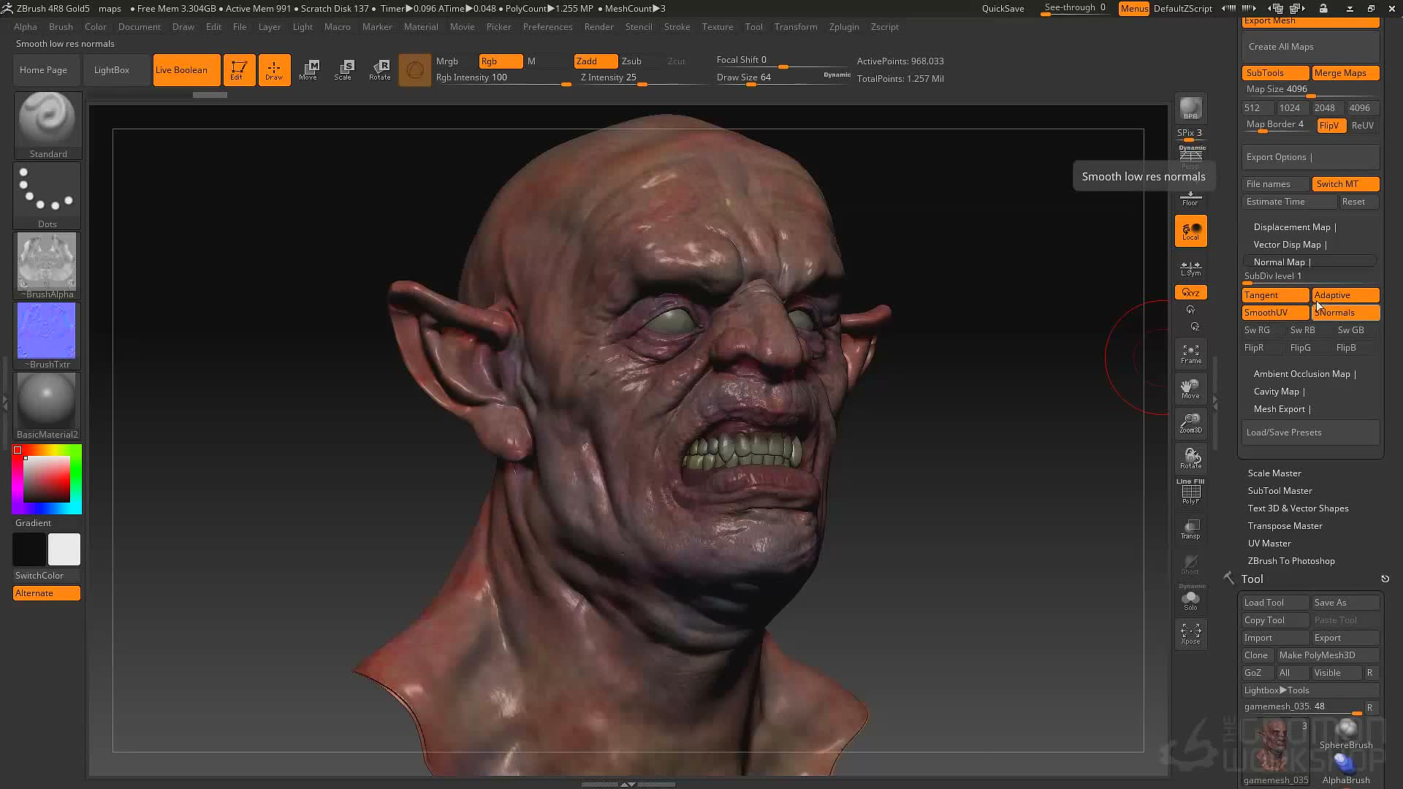Click the Frame view icon
1403x789 pixels.
coord(1190,354)
